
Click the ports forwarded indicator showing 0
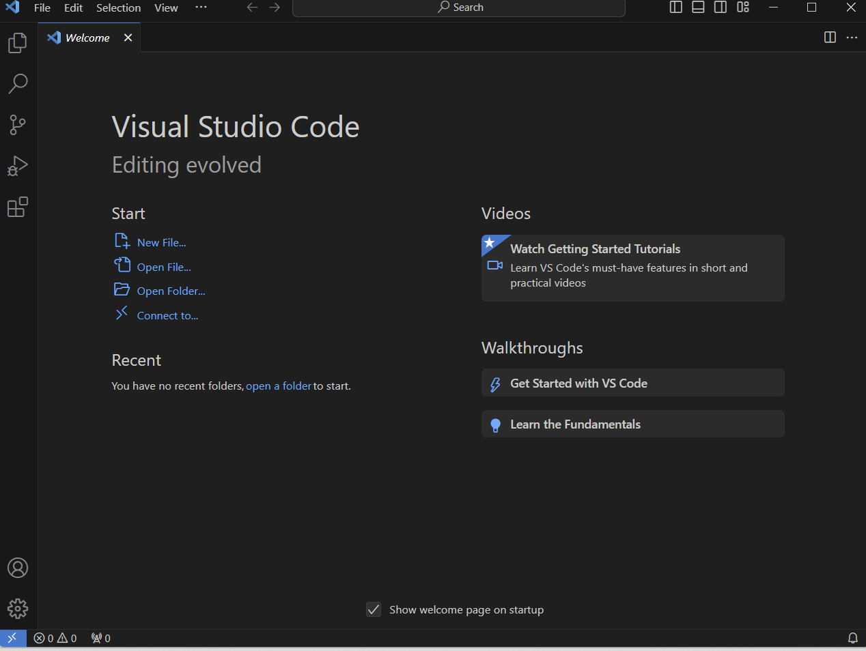(x=101, y=638)
